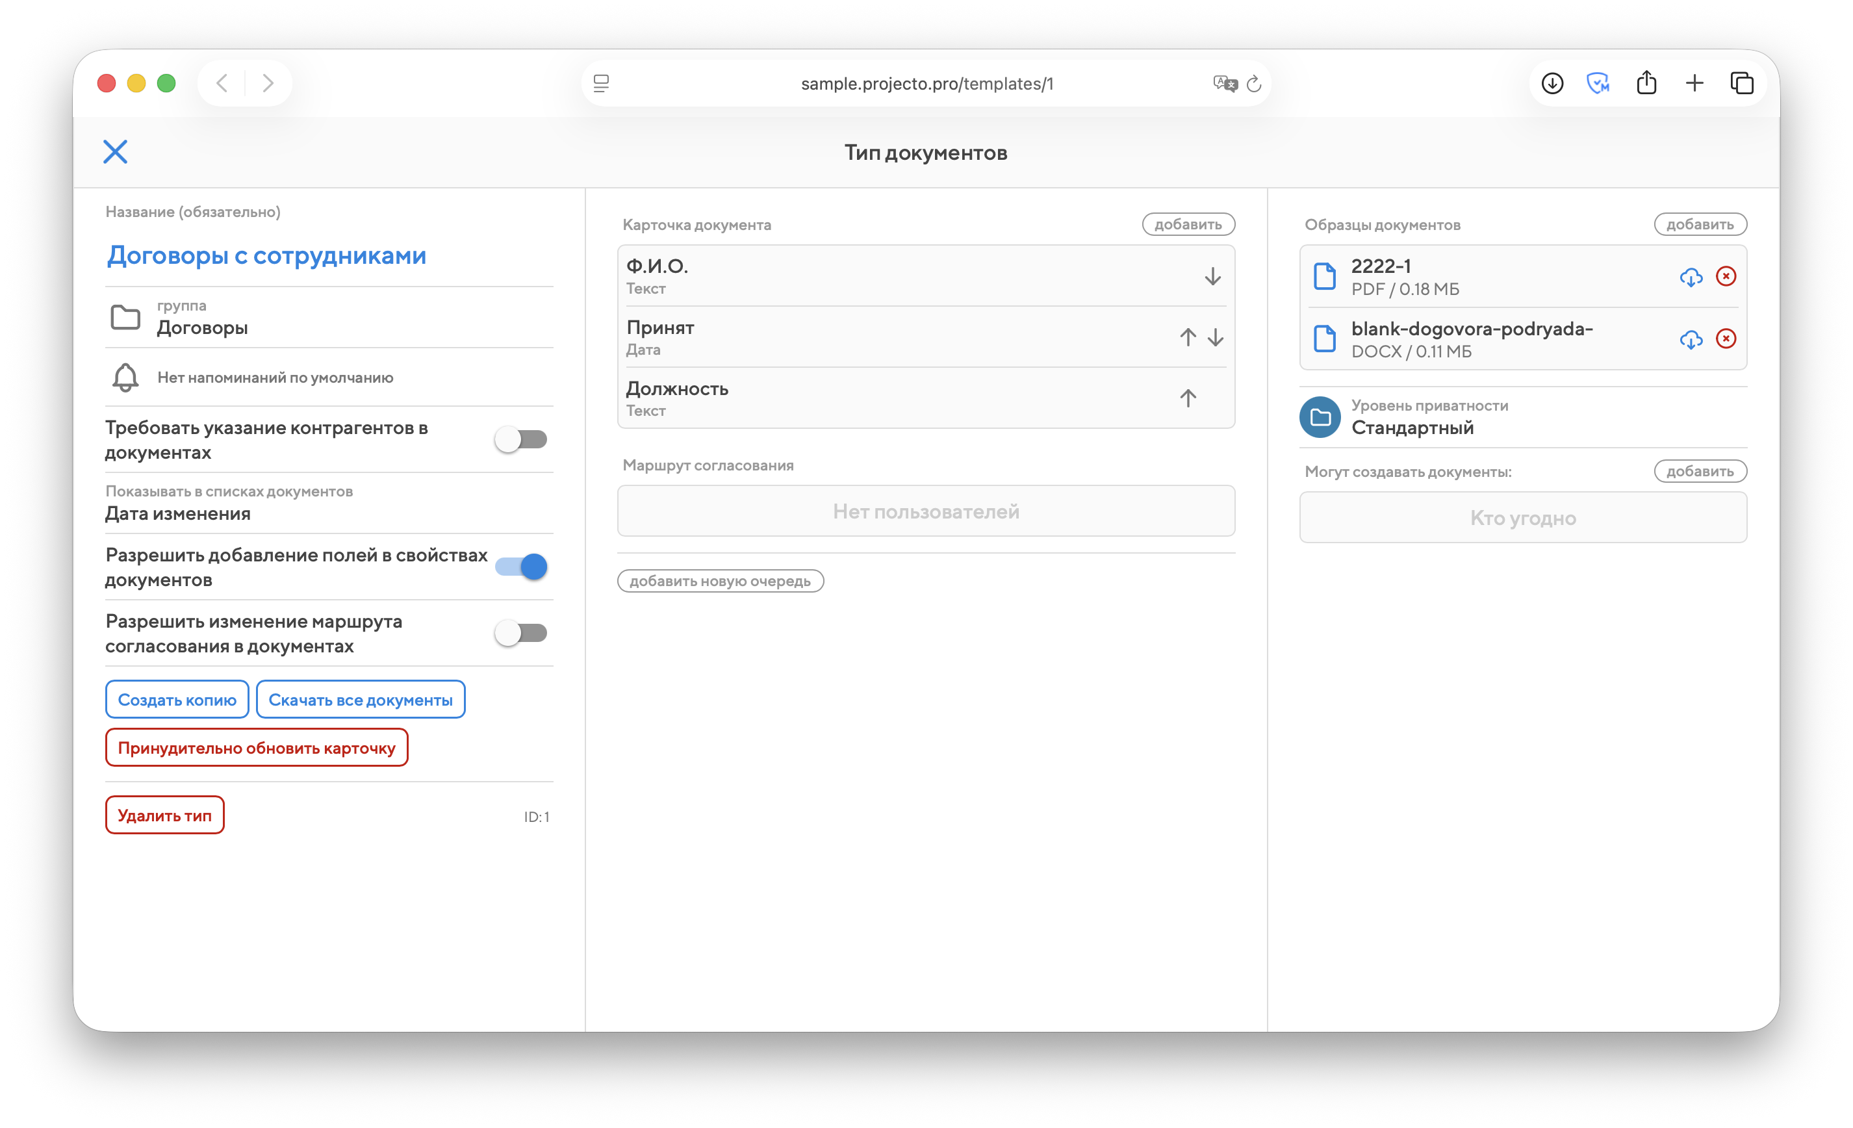Move the Ф.И.О. field down
The image size is (1853, 1128).
coord(1212,276)
